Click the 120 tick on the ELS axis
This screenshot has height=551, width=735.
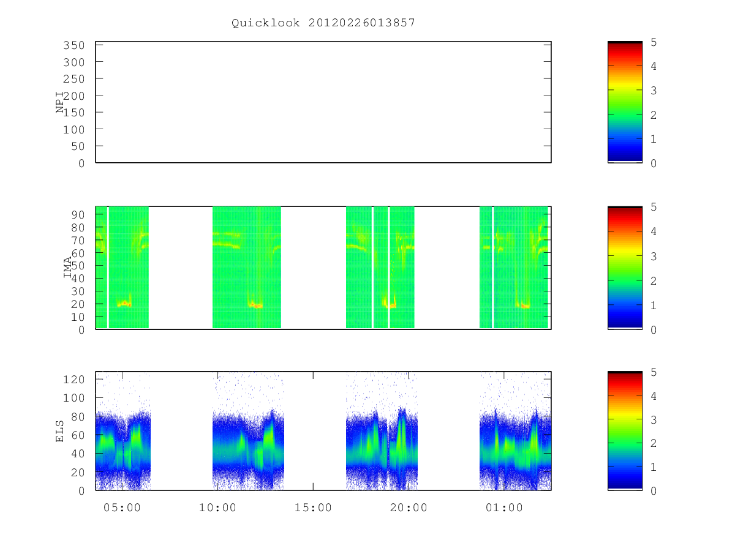click(x=73, y=379)
